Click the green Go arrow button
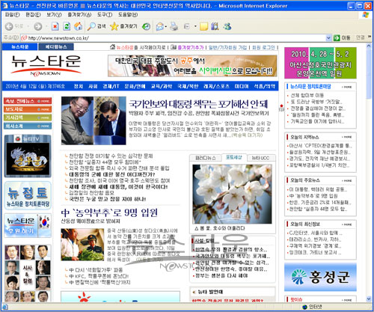 click(337, 38)
